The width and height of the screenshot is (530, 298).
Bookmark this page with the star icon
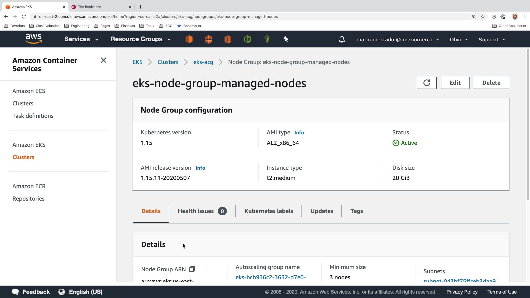483,17
